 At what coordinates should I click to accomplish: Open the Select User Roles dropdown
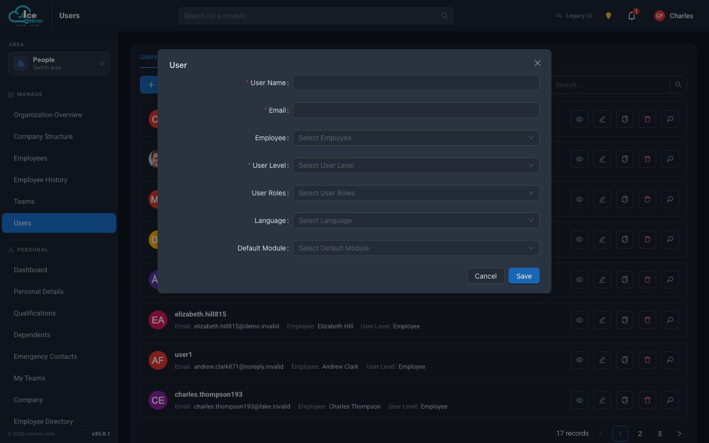pyautogui.click(x=416, y=193)
